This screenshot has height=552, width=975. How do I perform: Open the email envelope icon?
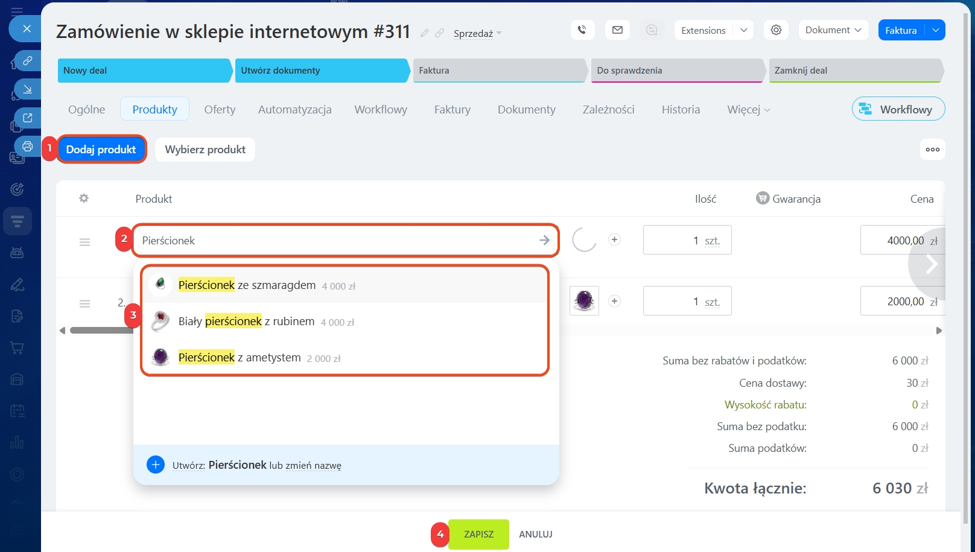(x=617, y=30)
